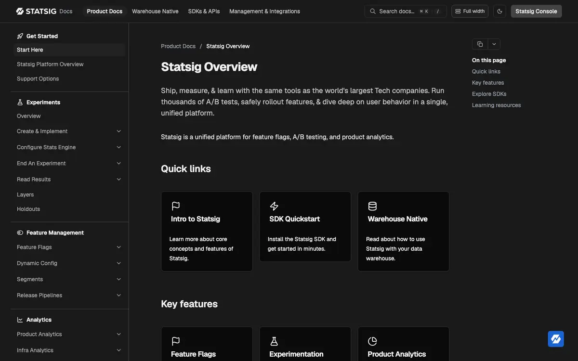Click the pie chart icon on Product Analytics card
The width and height of the screenshot is (578, 361).
click(372, 341)
